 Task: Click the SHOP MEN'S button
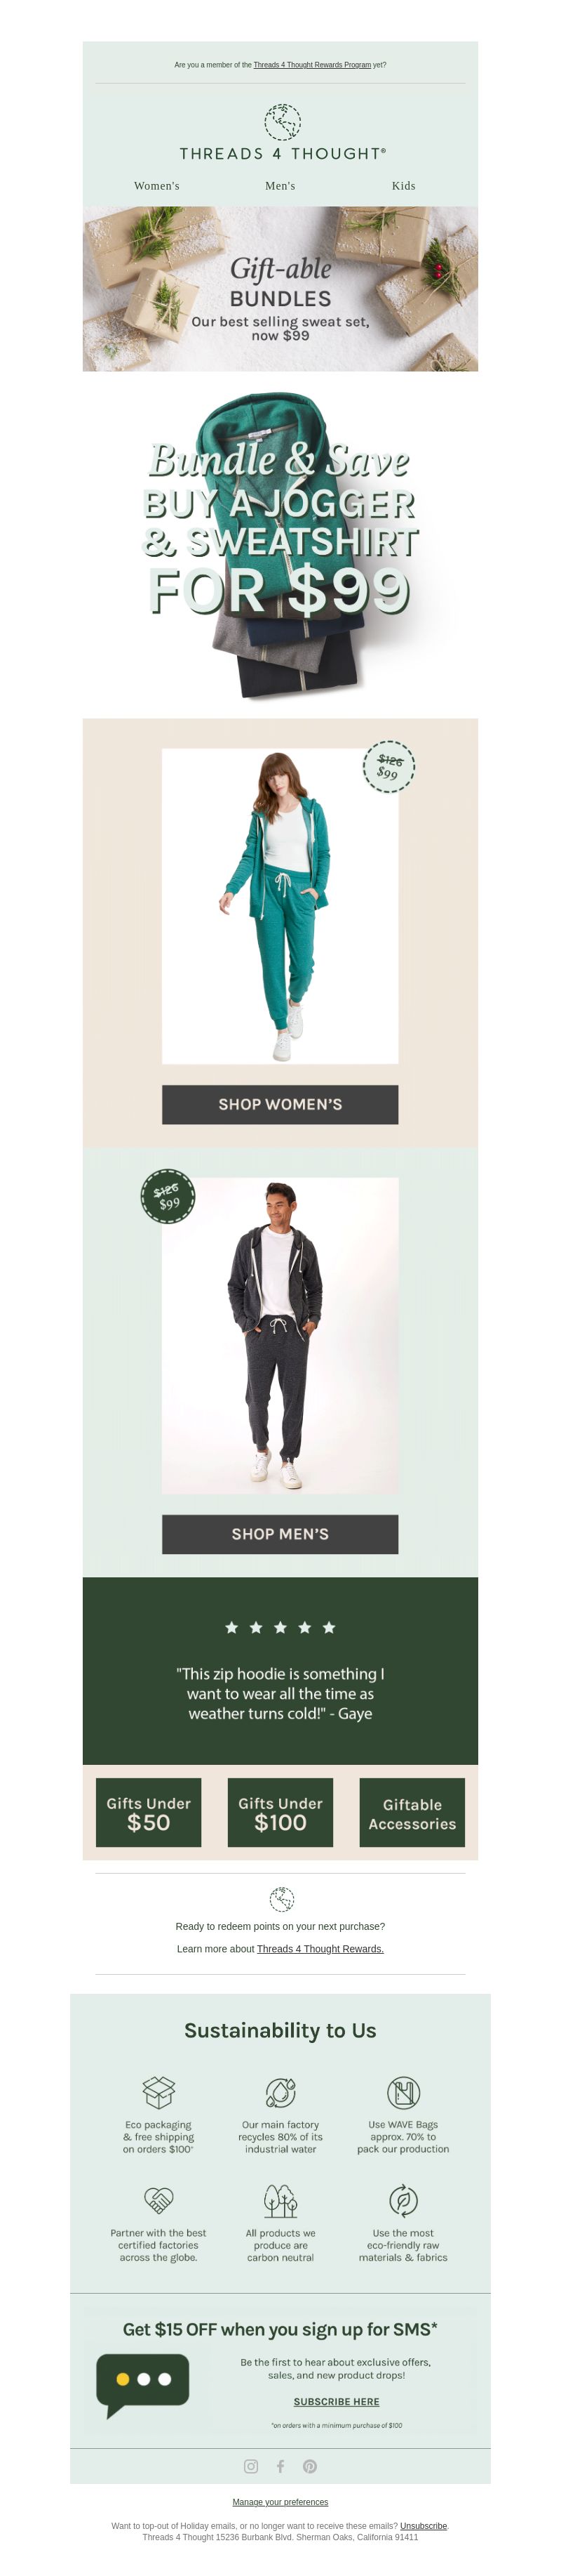click(x=280, y=1534)
